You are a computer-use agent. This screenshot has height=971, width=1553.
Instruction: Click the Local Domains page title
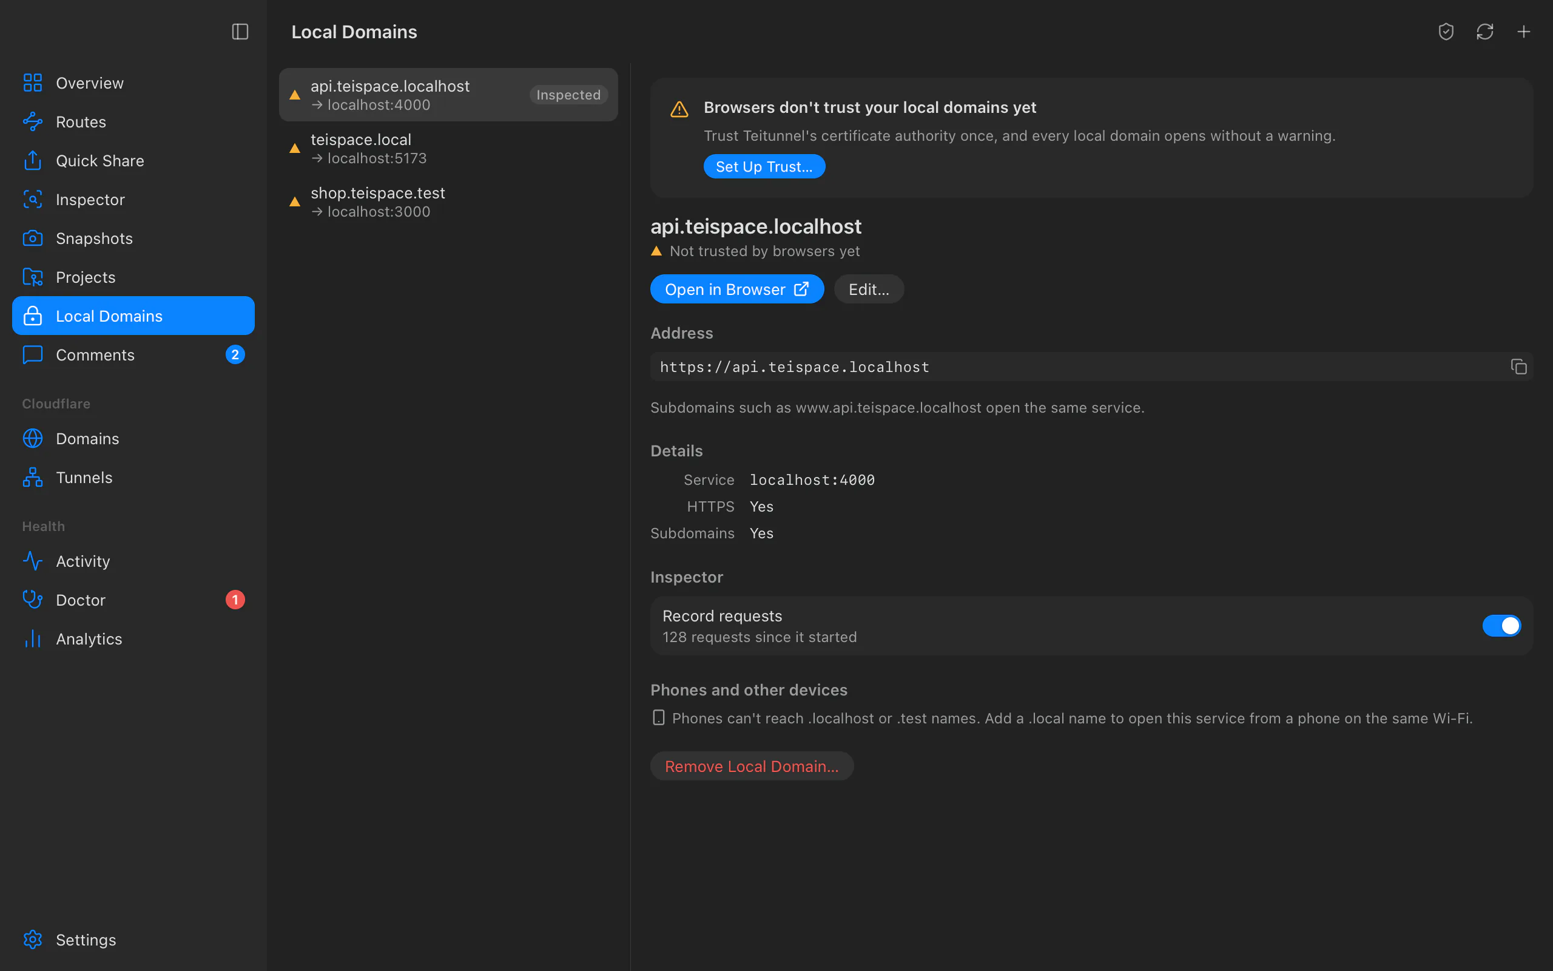354,32
